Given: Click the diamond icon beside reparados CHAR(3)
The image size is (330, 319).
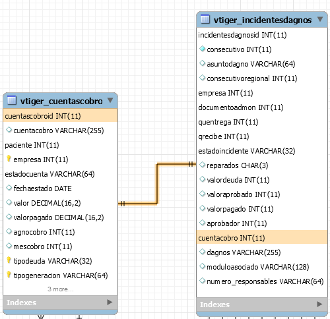Looking at the screenshot, I should [x=202, y=165].
